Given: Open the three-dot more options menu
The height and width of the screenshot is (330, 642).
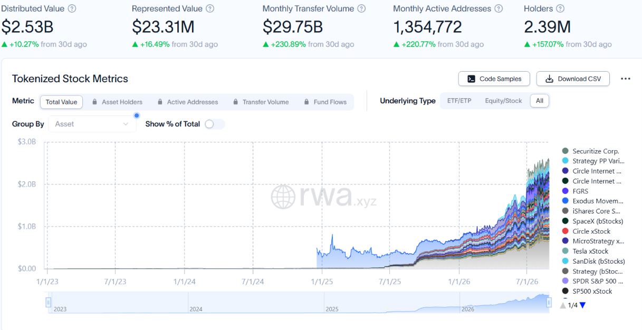Looking at the screenshot, I should [x=626, y=79].
